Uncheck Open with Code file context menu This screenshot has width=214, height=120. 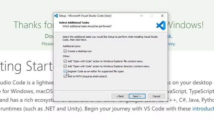point(65,61)
